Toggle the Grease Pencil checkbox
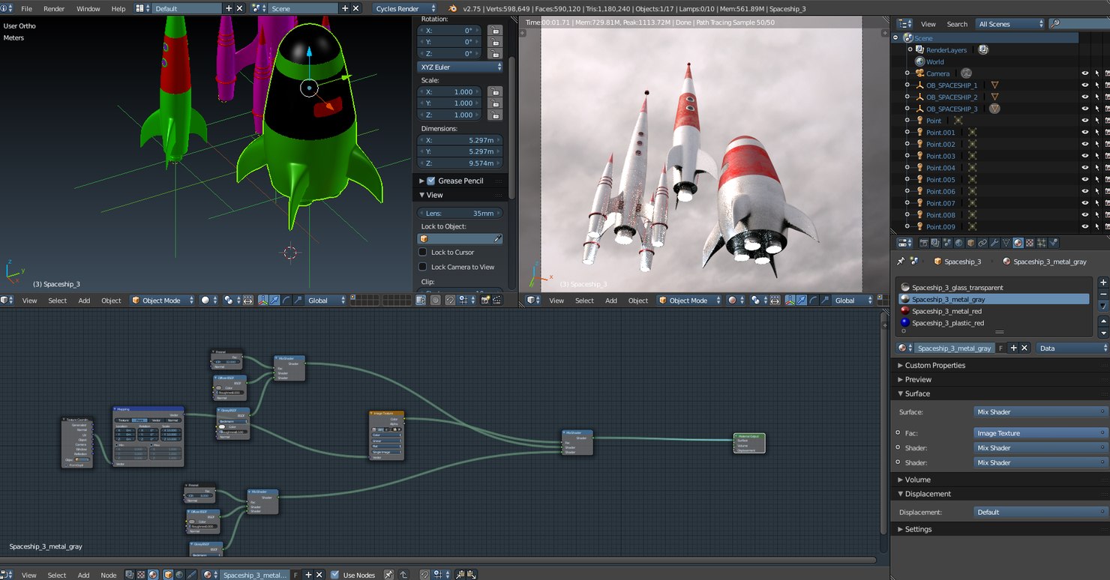Viewport: 1110px width, 580px height. click(x=431, y=181)
